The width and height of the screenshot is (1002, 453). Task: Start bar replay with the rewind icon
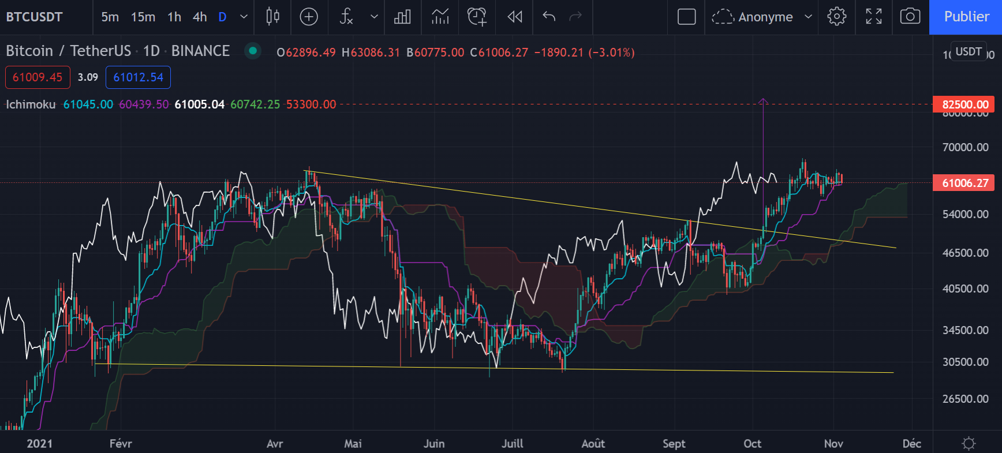pos(514,17)
